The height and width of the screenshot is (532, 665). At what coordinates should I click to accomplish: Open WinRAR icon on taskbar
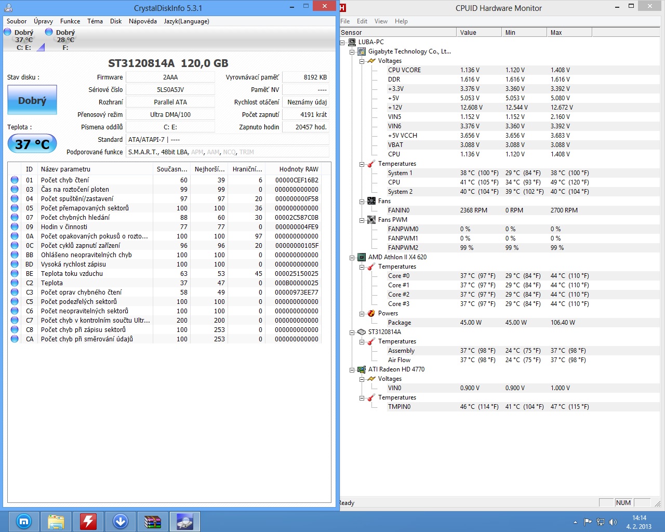coord(152,521)
